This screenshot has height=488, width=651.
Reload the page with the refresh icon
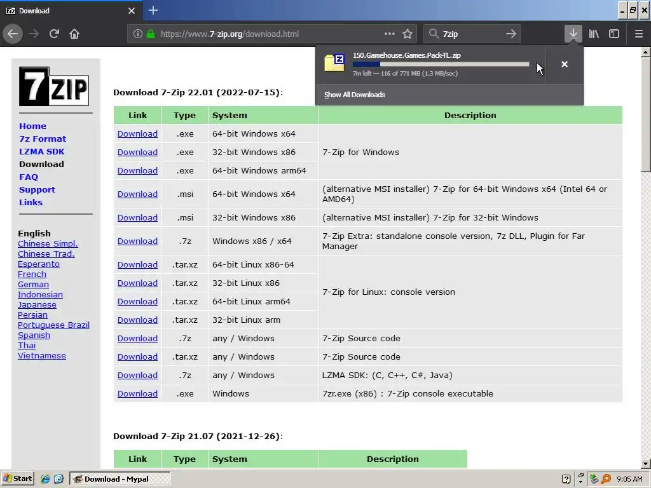click(55, 34)
